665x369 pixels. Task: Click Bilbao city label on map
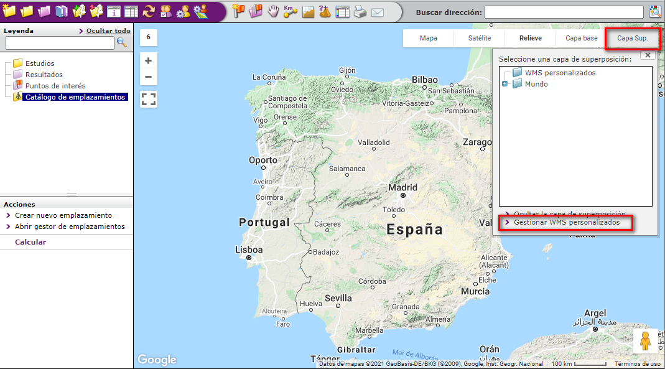pos(424,80)
